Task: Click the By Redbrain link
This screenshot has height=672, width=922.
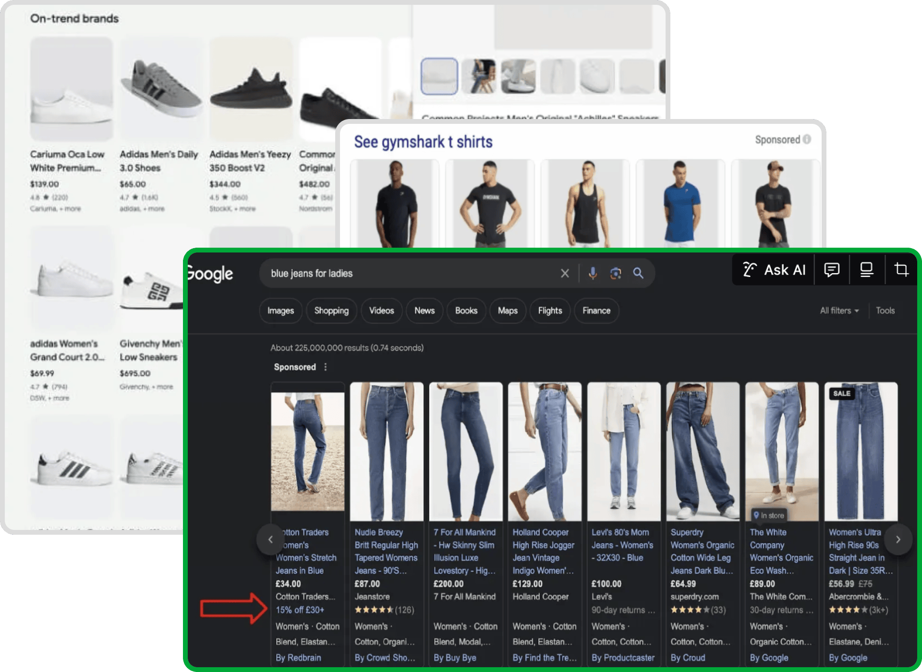Action: click(x=298, y=658)
